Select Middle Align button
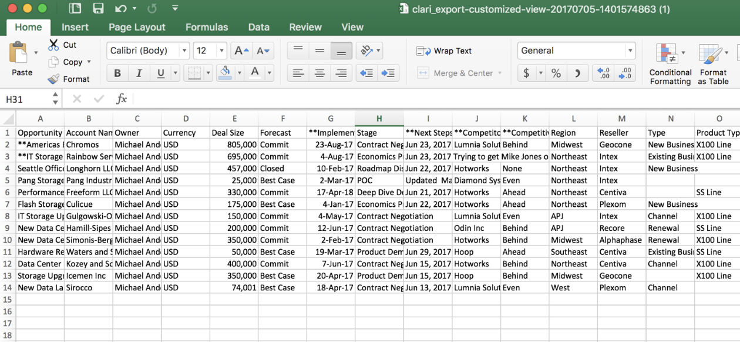This screenshot has height=342, width=740. (319, 51)
